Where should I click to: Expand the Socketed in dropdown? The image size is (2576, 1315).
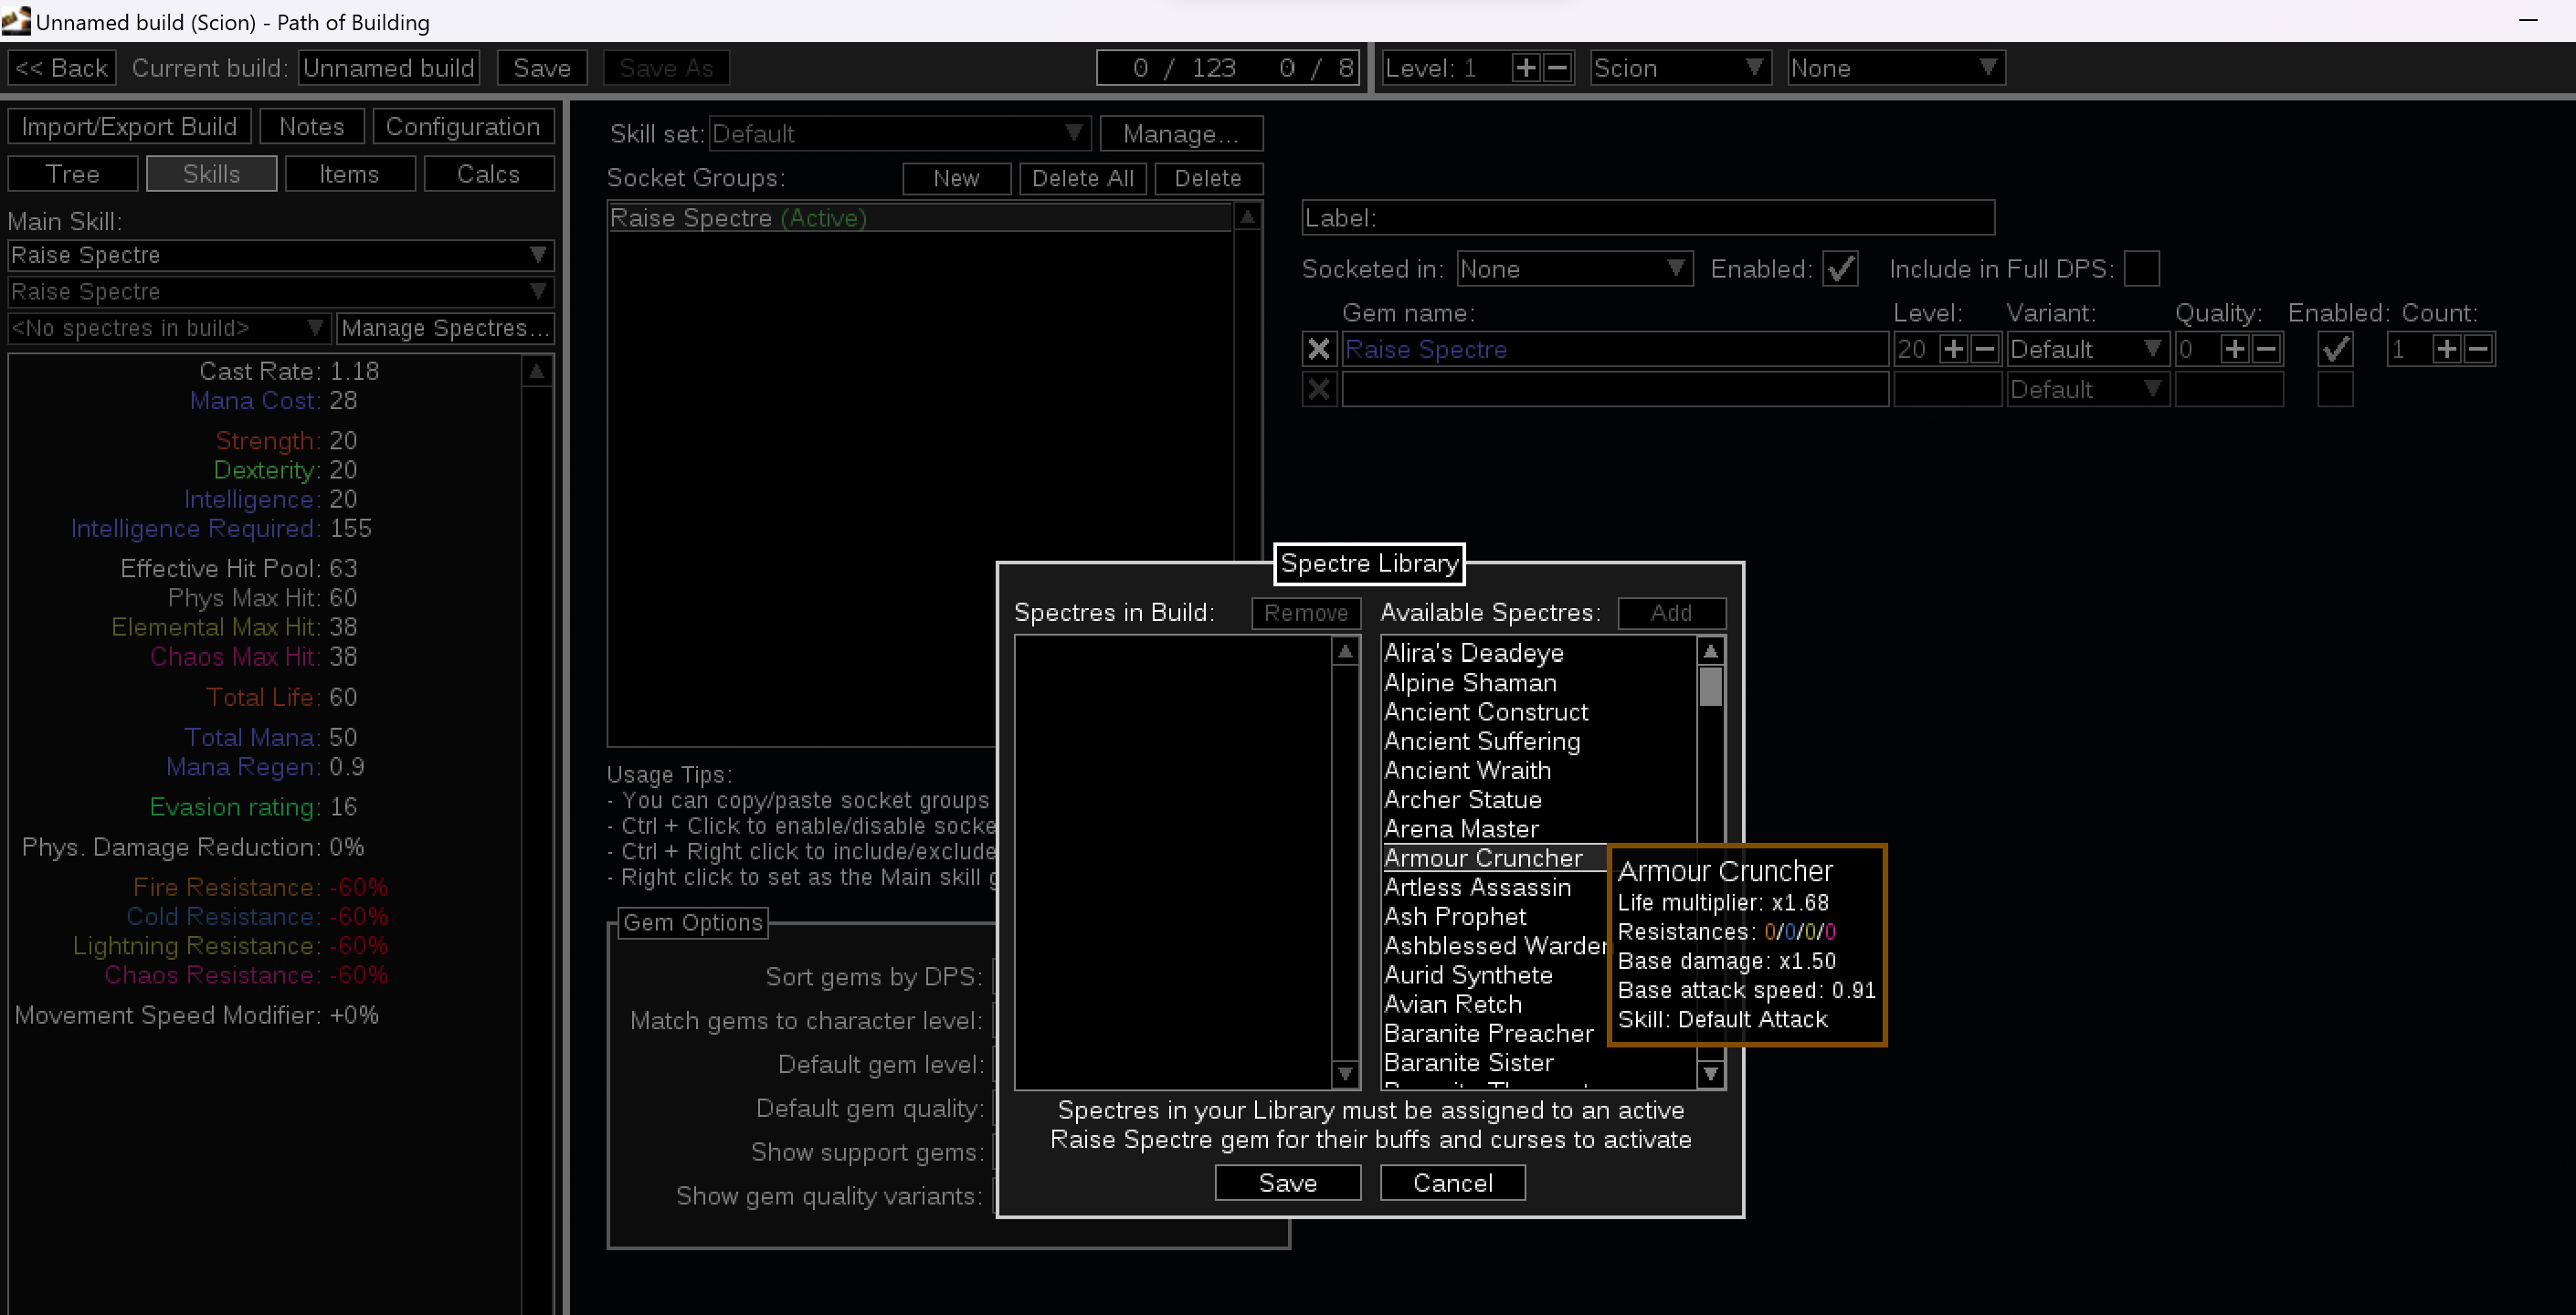tap(1574, 269)
